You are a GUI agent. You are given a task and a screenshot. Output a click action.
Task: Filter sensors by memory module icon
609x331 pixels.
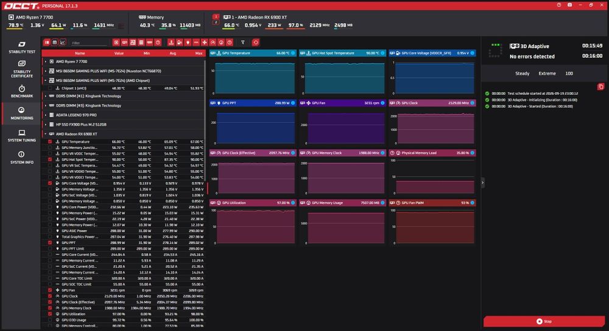coord(150,43)
